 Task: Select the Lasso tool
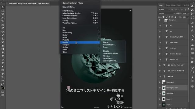[x=3, y=14]
